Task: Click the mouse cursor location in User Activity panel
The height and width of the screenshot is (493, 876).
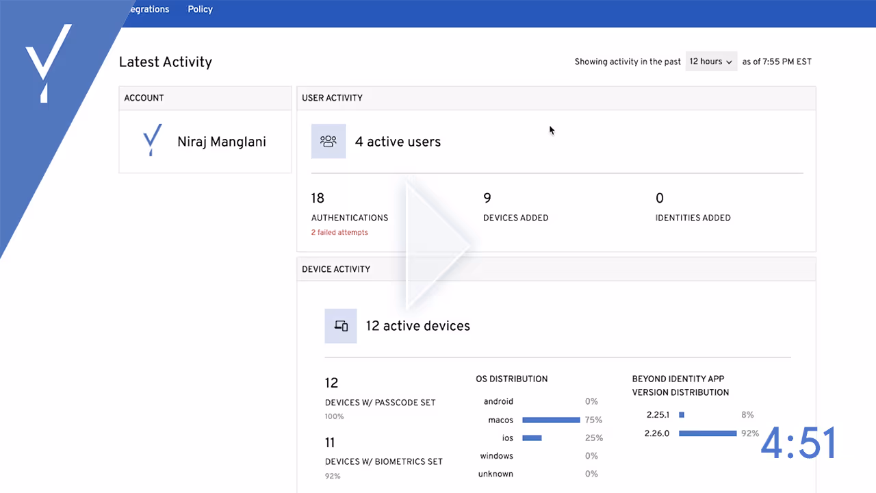Action: click(551, 130)
